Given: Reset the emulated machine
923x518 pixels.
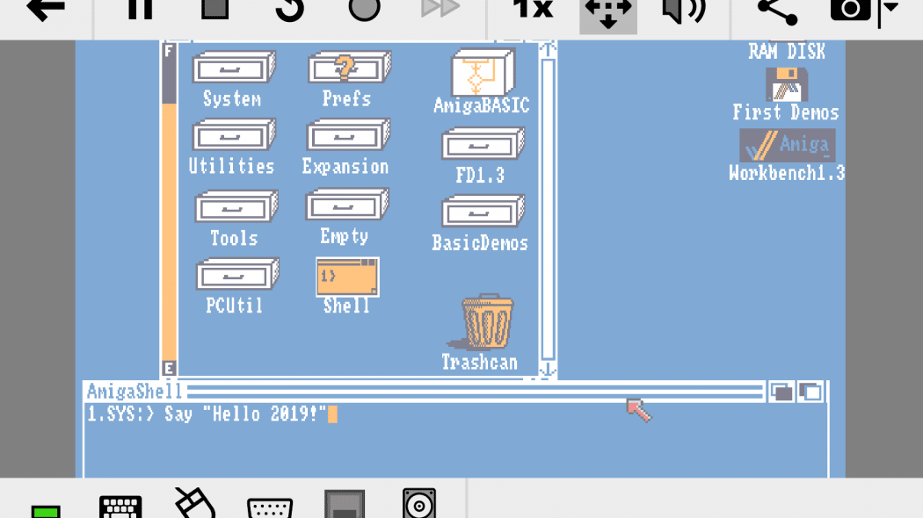Looking at the screenshot, I should point(289,10).
